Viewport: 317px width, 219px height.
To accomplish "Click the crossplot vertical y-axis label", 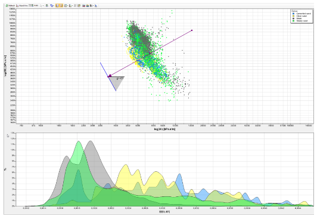I will (x=5, y=66).
